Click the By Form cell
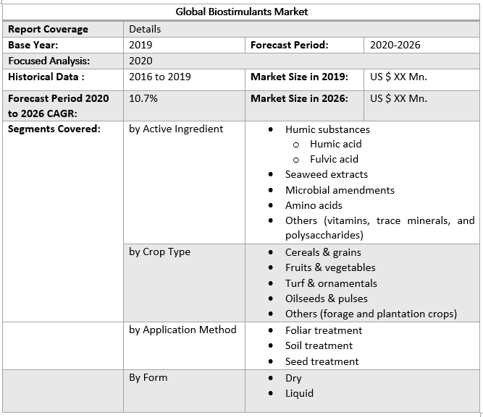483x417 pixels. (148, 377)
